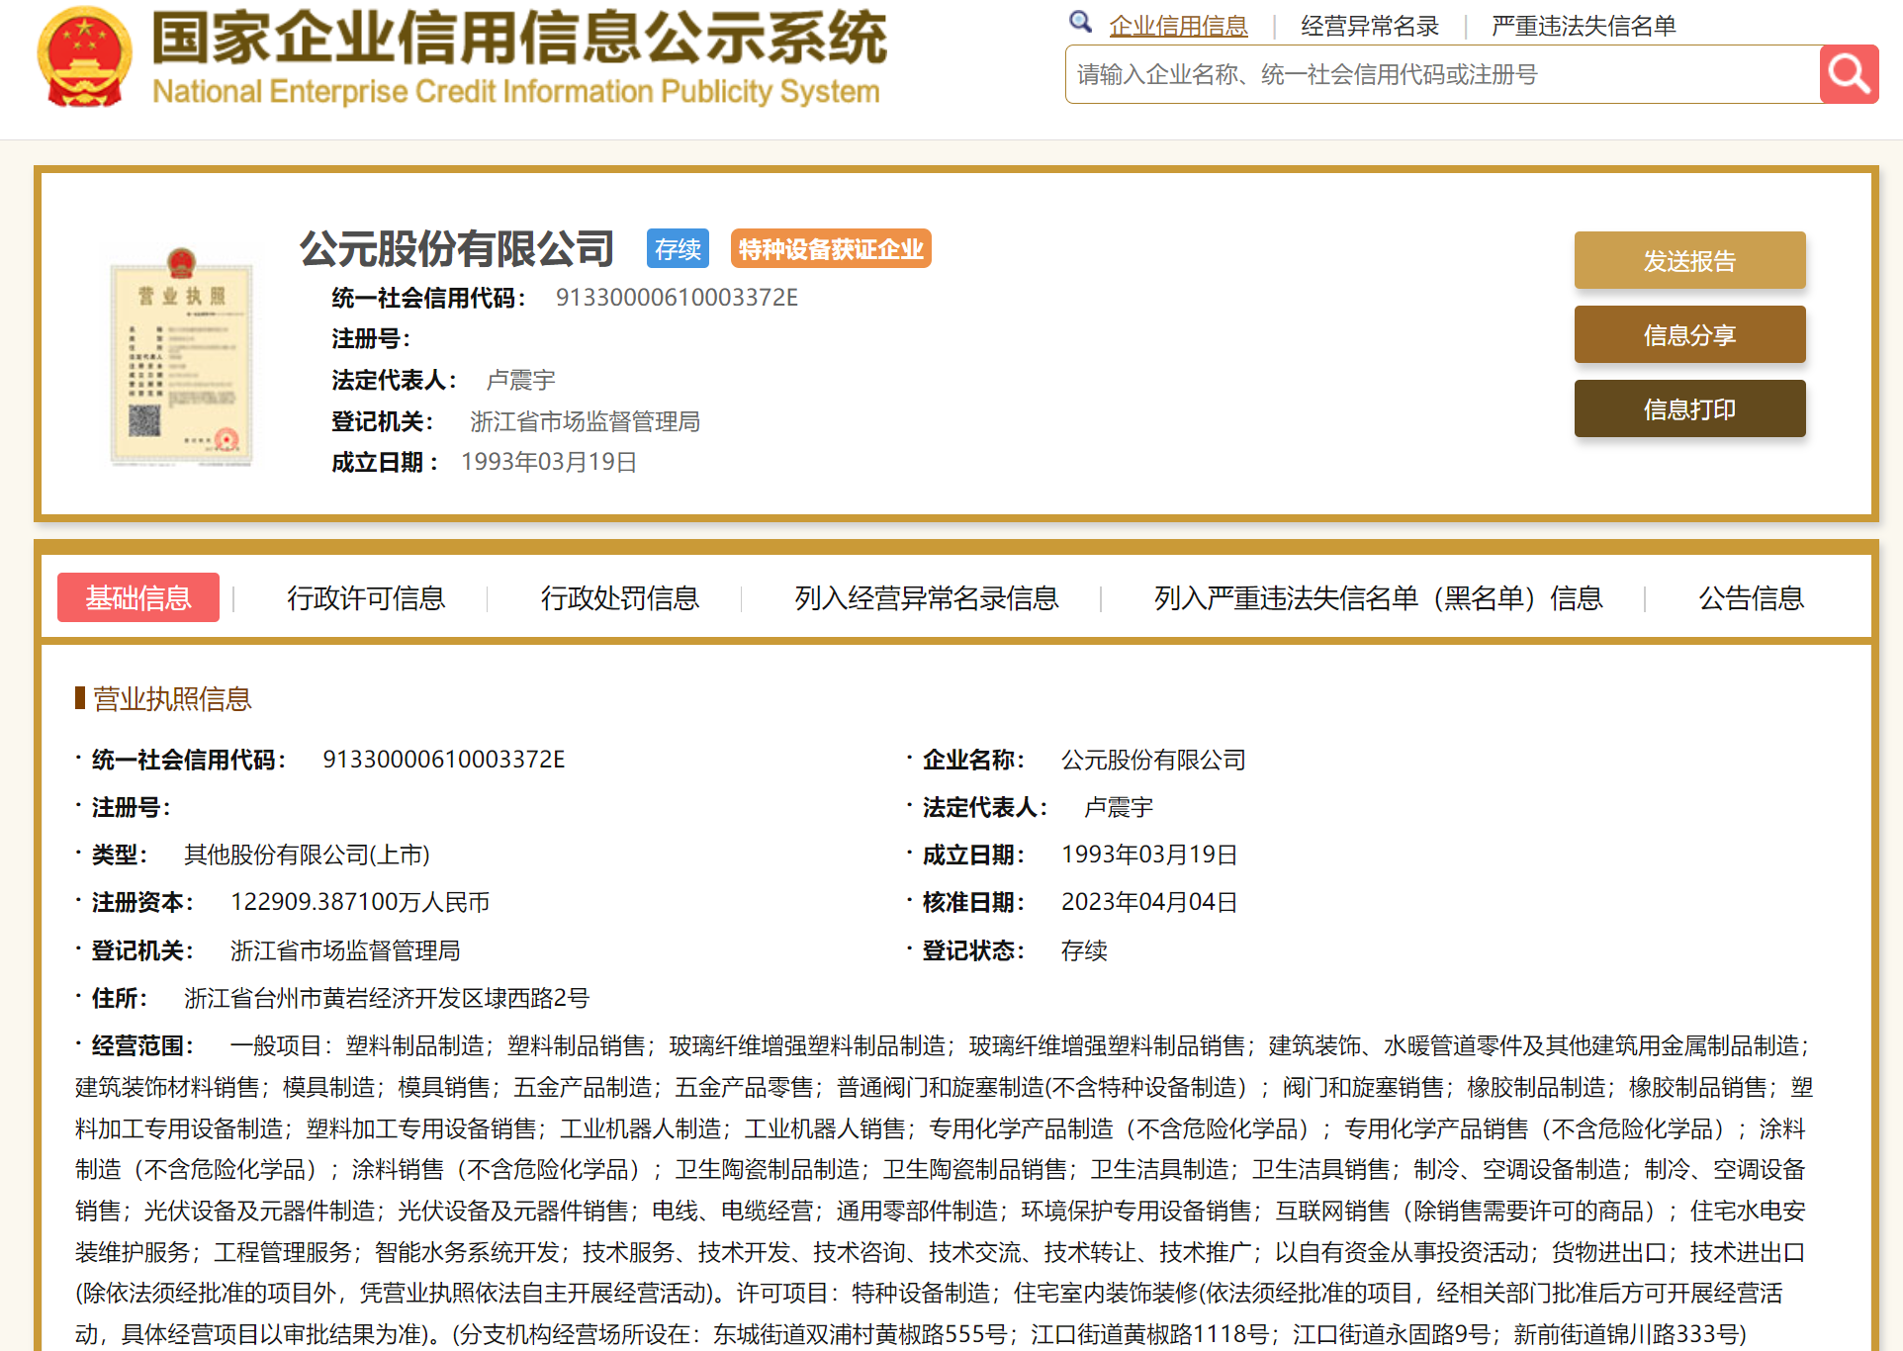Click the 存续 status badge
This screenshot has width=1903, height=1351.
point(678,249)
